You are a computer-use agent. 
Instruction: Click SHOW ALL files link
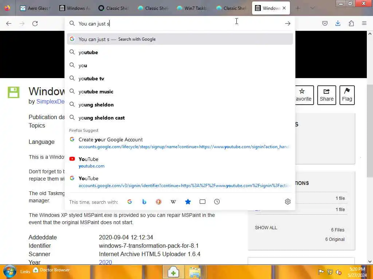(x=266, y=228)
